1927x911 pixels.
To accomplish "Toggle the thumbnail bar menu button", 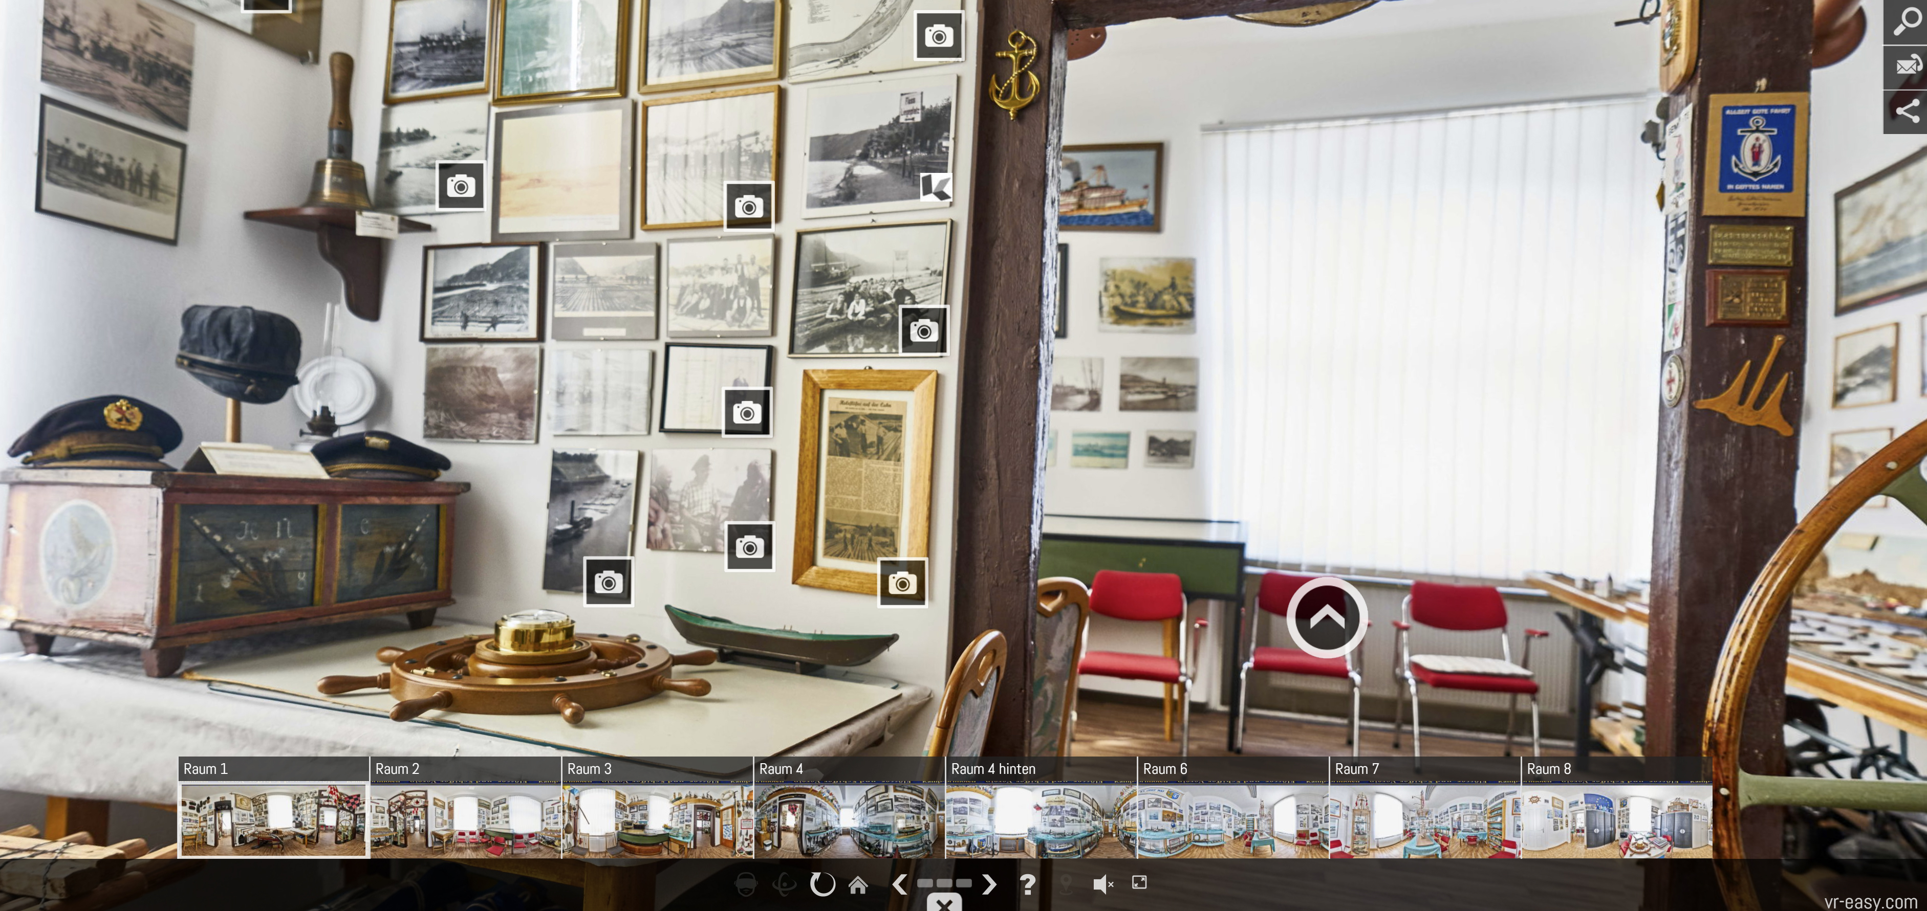I will point(944,883).
